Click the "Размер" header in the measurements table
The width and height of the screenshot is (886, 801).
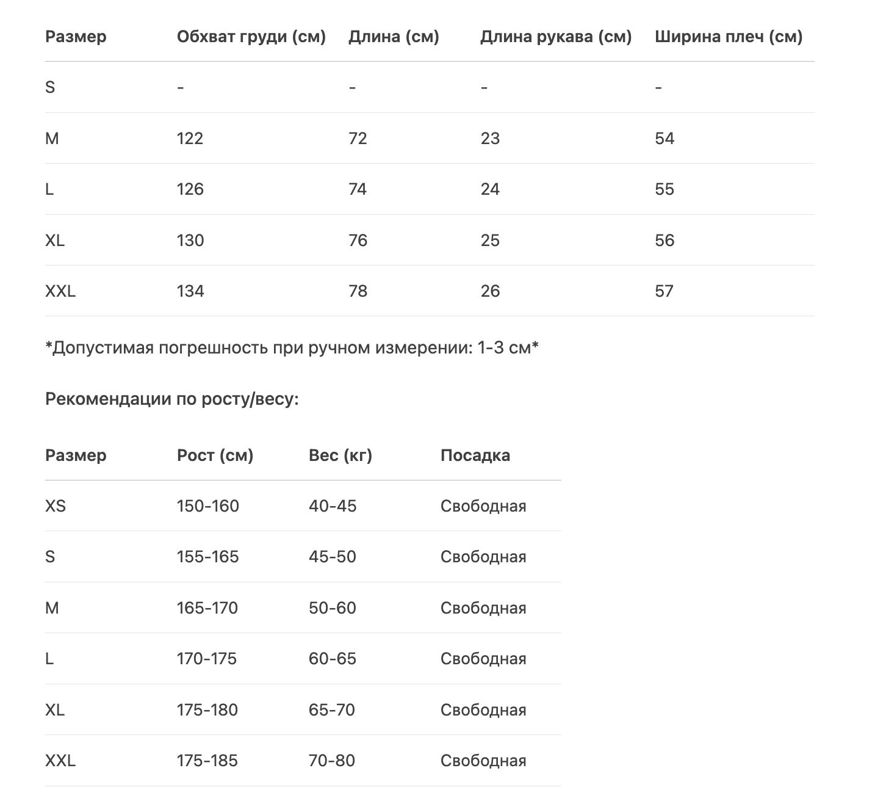coord(76,37)
